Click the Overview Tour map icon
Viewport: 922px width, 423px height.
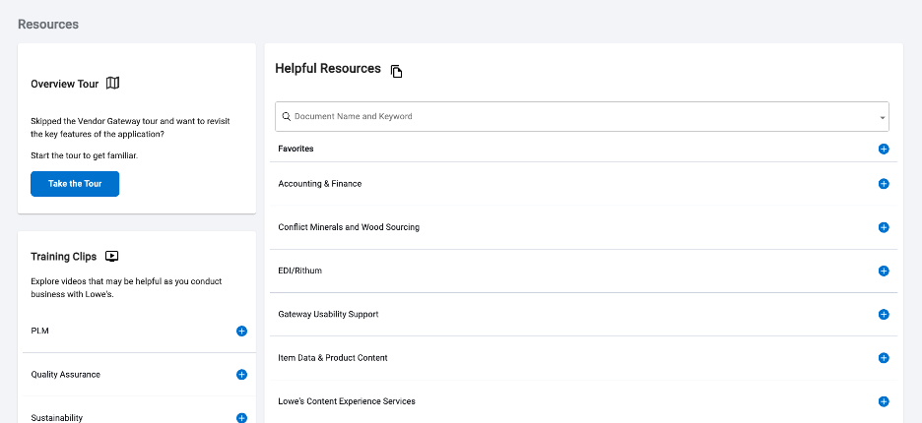113,84
